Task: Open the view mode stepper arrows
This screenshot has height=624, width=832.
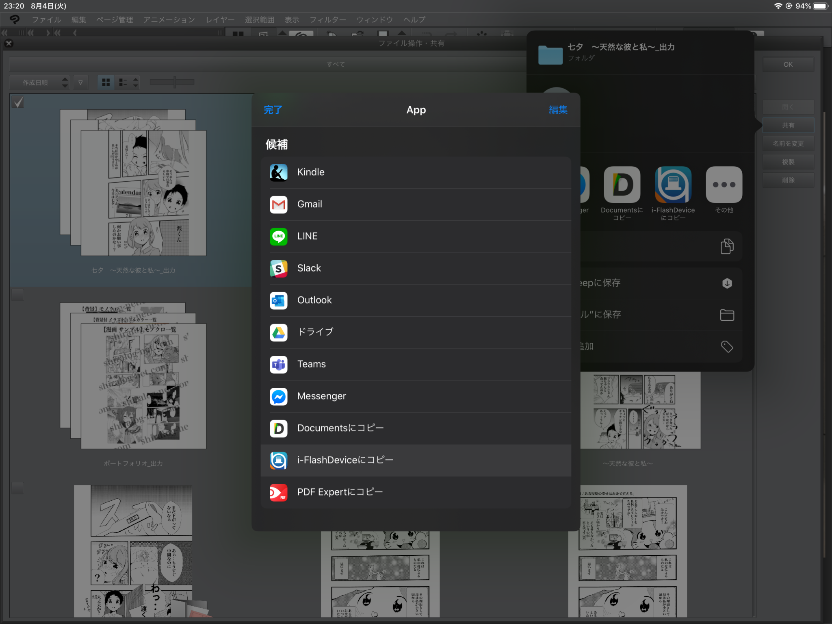Action: [x=136, y=83]
